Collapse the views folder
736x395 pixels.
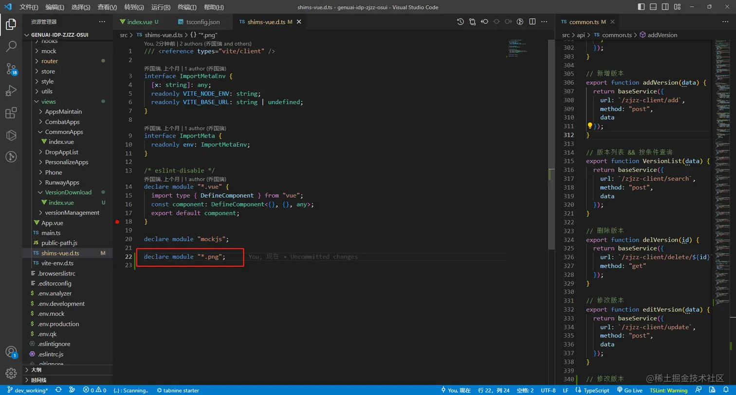68,102
